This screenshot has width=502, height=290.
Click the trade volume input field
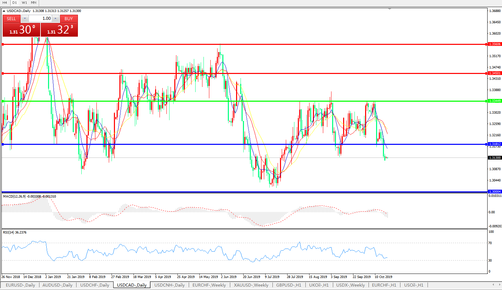click(40, 18)
